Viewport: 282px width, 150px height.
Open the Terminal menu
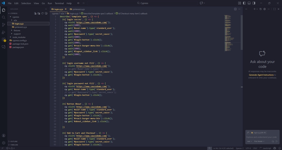(x=59, y=3)
